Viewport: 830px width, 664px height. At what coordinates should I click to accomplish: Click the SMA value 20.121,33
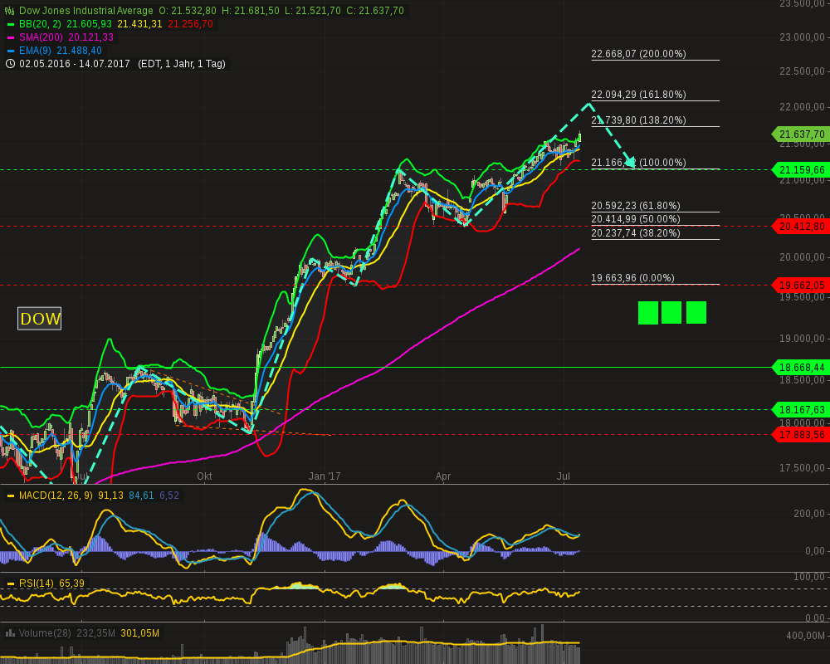point(91,37)
